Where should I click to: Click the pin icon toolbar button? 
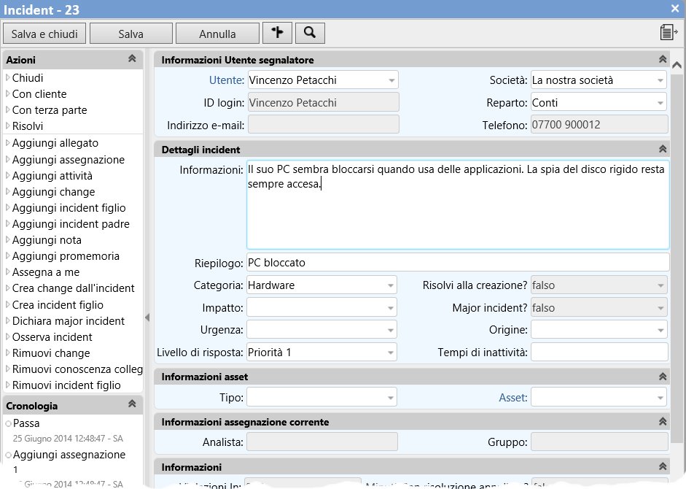(x=277, y=34)
